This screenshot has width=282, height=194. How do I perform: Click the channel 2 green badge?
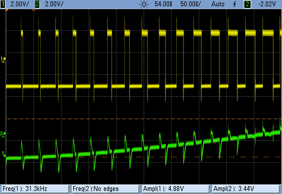coord(37,4)
